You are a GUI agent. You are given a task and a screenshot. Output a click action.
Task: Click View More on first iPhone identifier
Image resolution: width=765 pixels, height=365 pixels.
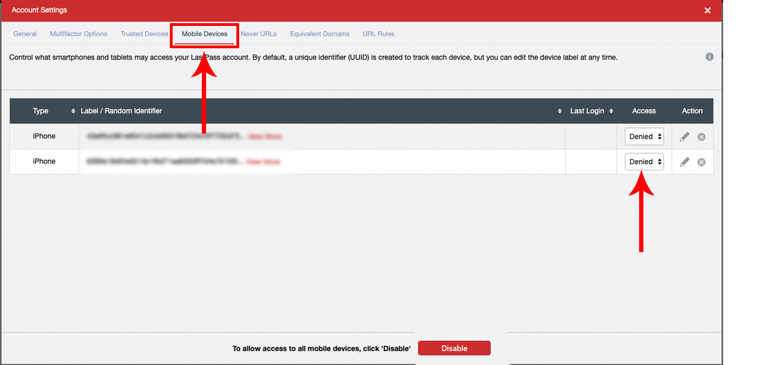click(265, 136)
